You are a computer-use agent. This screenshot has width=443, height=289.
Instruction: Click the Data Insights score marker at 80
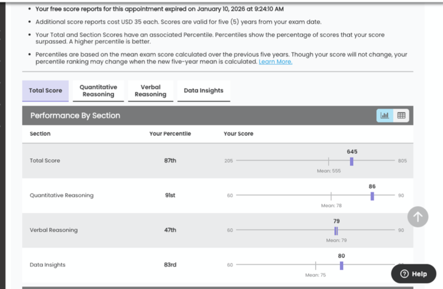342,266
